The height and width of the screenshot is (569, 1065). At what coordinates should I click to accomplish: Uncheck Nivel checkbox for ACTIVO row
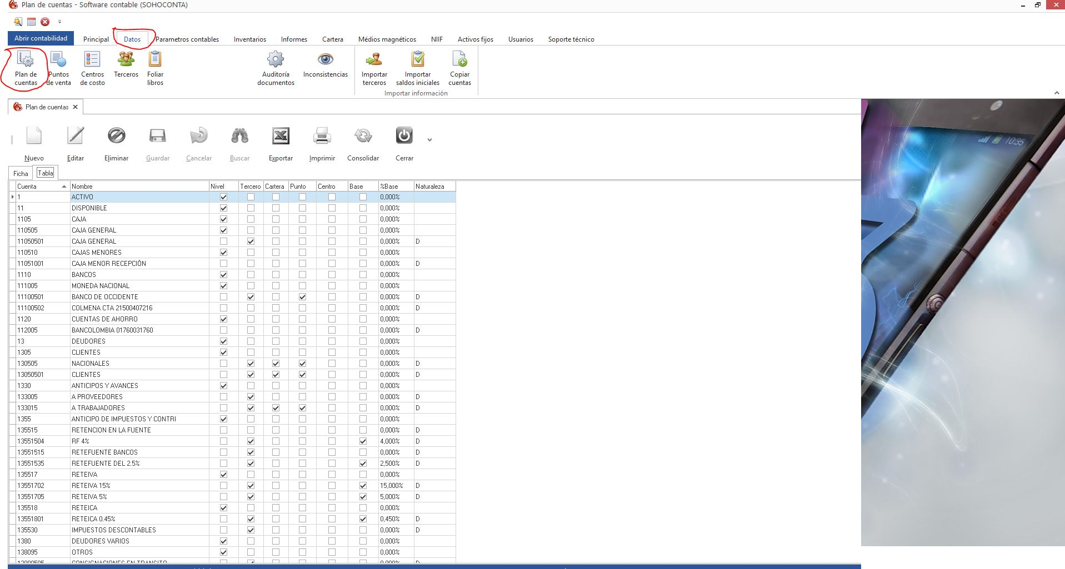pyautogui.click(x=223, y=197)
